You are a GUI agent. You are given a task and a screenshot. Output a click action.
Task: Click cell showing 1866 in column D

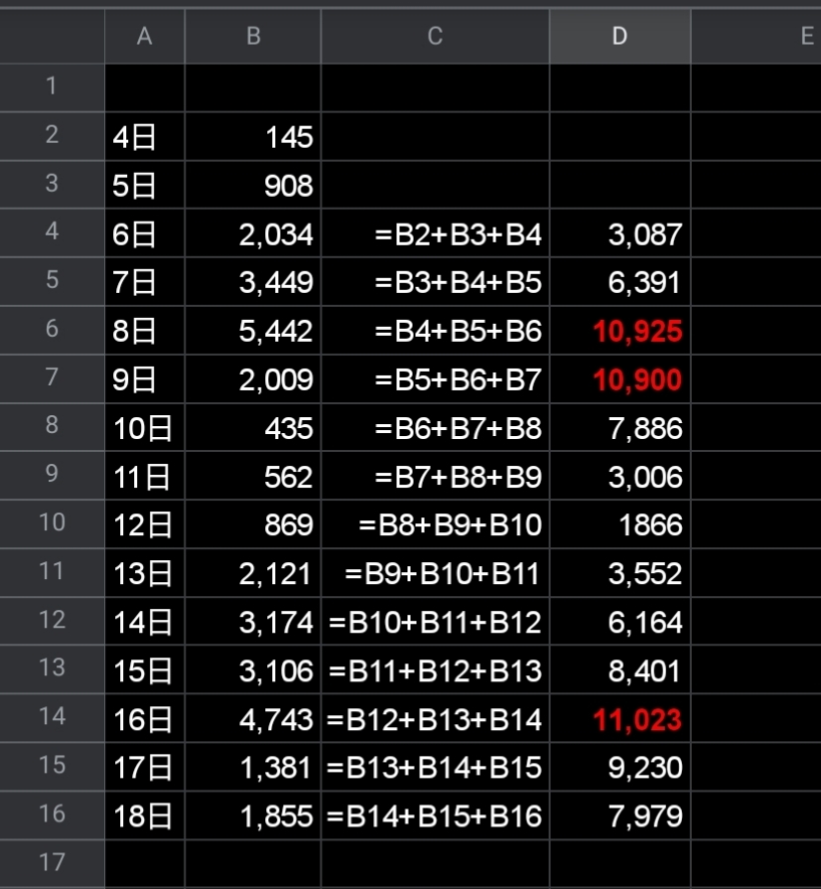pyautogui.click(x=619, y=524)
